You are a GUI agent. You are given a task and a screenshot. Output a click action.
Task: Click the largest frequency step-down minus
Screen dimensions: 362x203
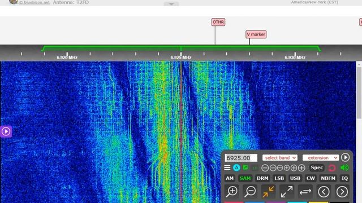tap(265, 168)
